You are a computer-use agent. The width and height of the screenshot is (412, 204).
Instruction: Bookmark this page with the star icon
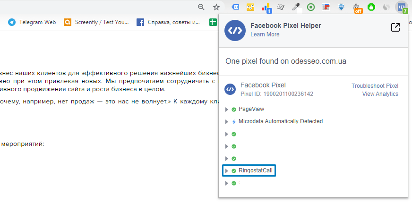(216, 7)
